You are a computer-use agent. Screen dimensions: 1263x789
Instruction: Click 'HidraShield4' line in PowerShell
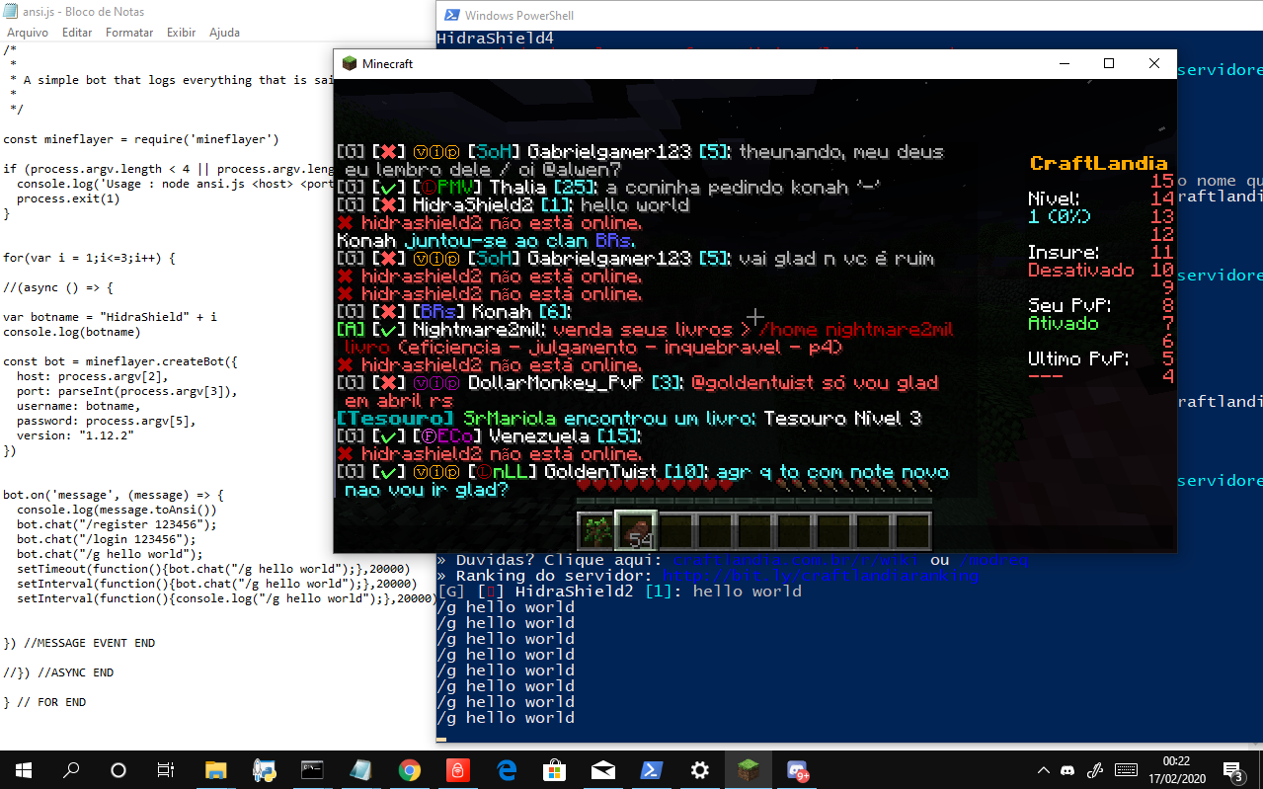pyautogui.click(x=495, y=39)
